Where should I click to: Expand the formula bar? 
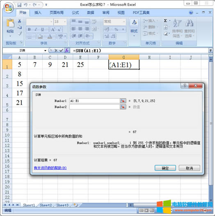pos(210,51)
